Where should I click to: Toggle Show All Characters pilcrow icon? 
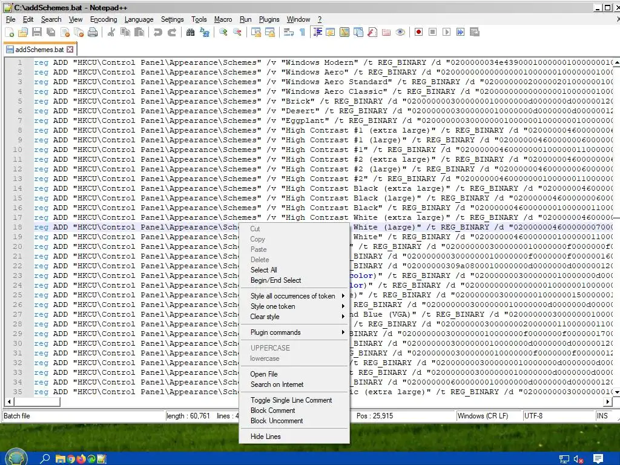[x=303, y=33]
